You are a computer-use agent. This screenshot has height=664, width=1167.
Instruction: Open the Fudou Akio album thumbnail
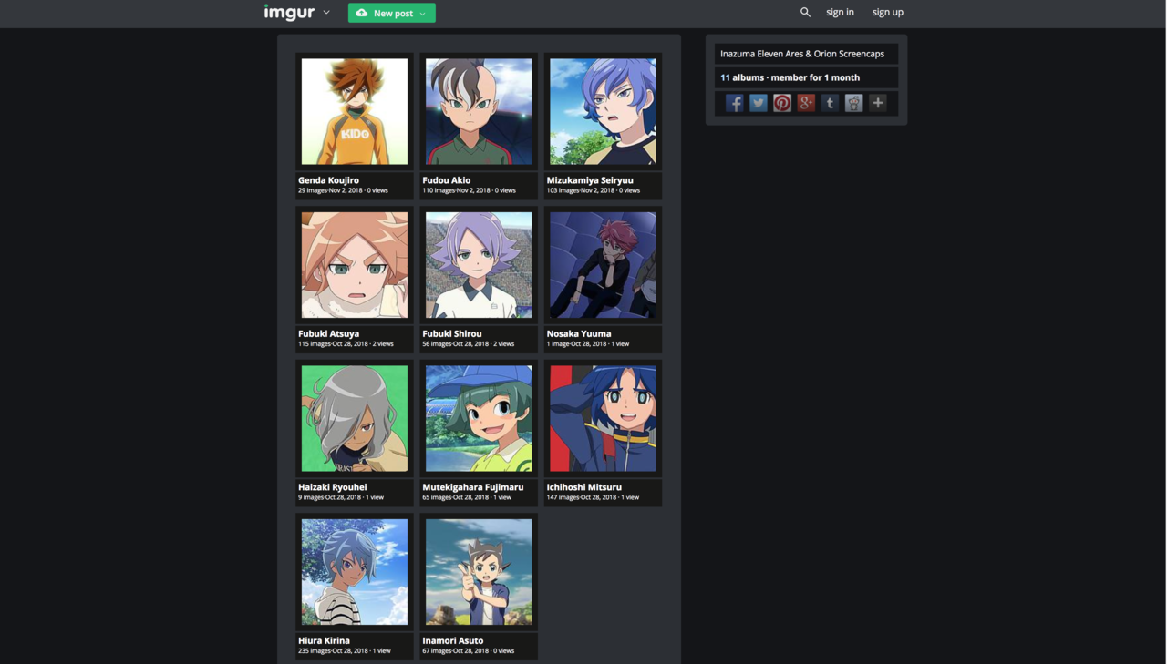pos(479,112)
